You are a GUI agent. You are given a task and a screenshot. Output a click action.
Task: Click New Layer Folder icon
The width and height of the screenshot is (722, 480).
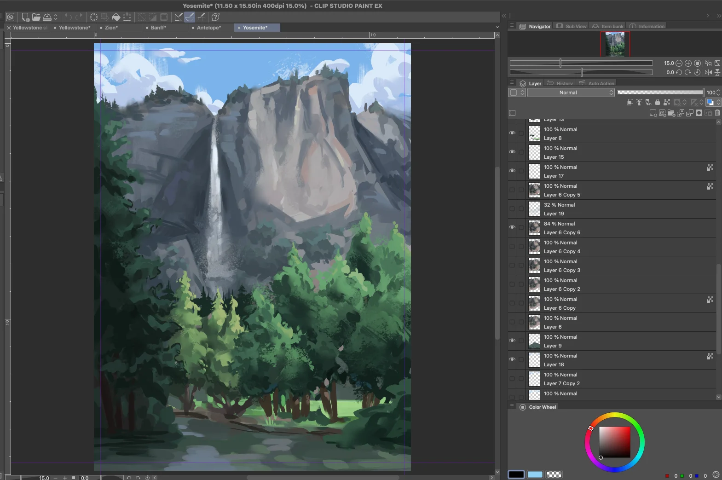tap(671, 113)
